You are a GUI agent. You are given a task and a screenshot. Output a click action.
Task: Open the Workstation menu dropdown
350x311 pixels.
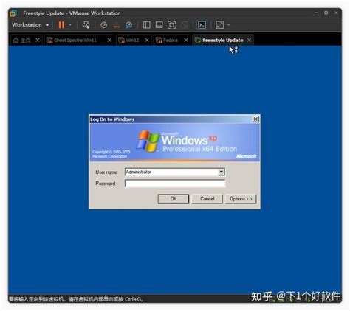click(x=30, y=25)
